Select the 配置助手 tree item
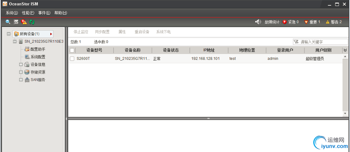This screenshot has height=152, width=350. [38, 49]
